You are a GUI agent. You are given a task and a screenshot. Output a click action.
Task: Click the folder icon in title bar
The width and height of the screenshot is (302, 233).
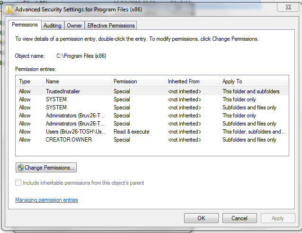8,9
